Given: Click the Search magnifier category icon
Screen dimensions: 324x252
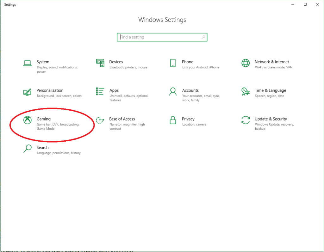Looking at the screenshot, I should click(x=28, y=149).
